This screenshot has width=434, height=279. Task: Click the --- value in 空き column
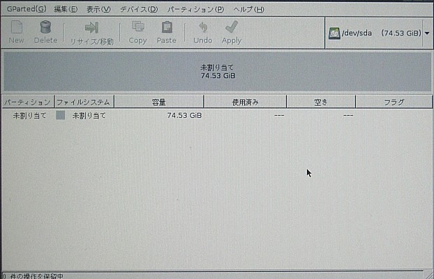(x=348, y=115)
